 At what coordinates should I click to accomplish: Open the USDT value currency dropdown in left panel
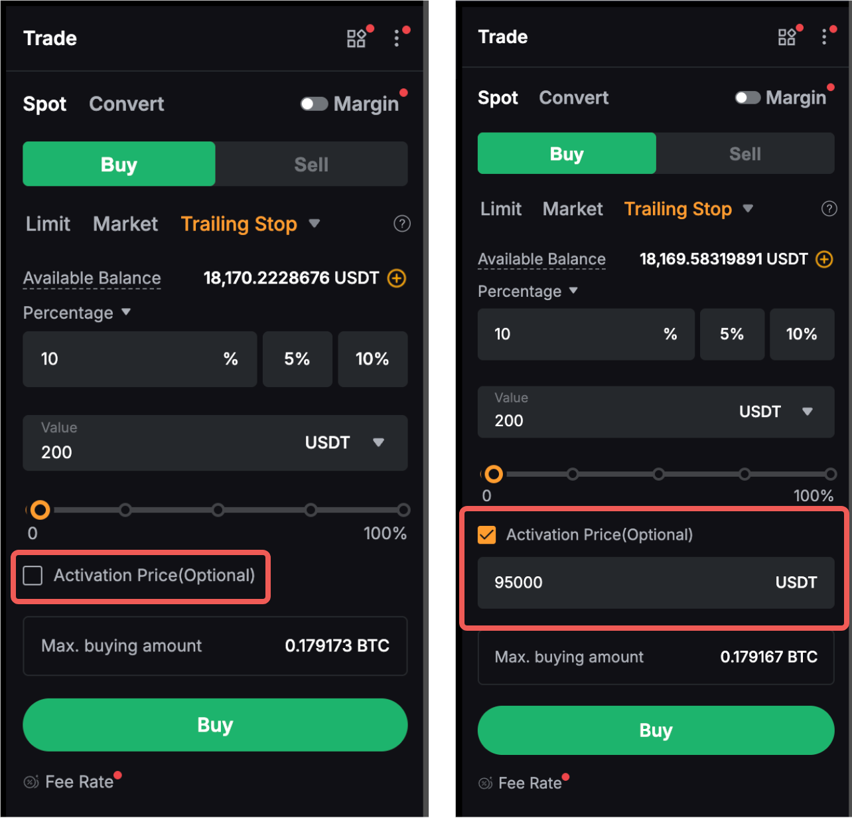(x=378, y=443)
